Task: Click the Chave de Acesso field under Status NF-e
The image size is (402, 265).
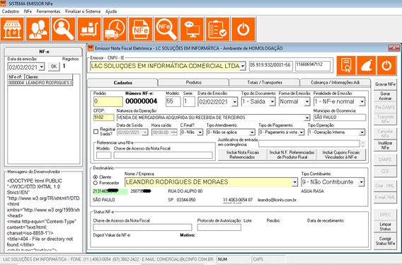Action: [142, 227]
